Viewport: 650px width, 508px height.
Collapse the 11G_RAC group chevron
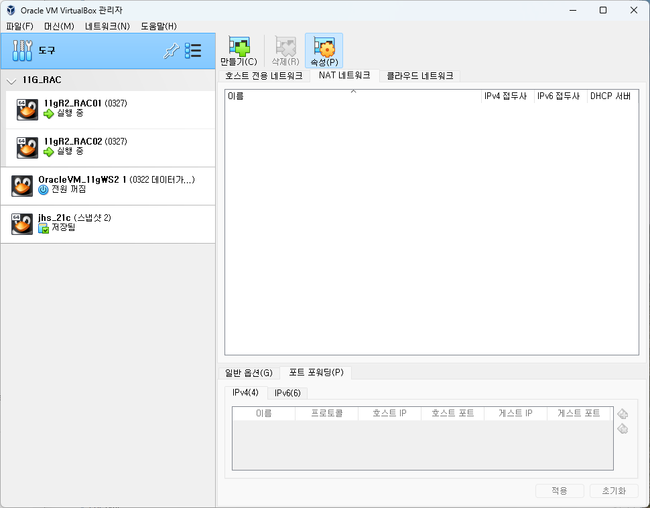click(x=11, y=81)
